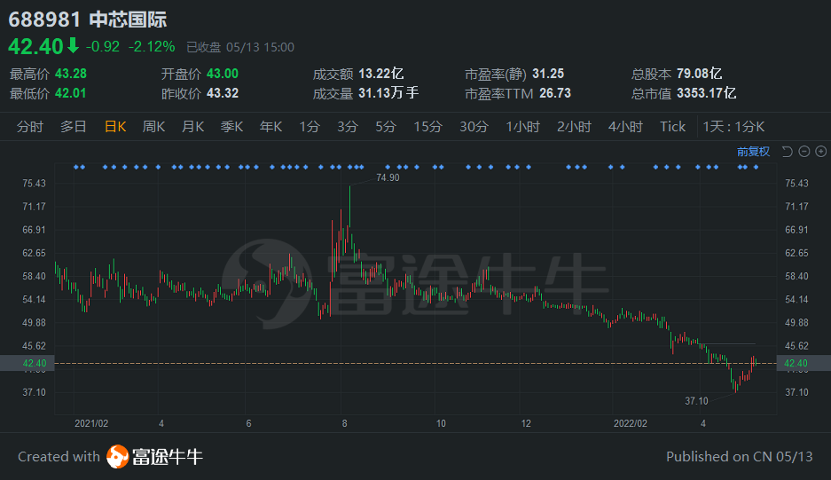Click the 75.43 label on left axis
The height and width of the screenshot is (480, 831).
click(x=34, y=184)
